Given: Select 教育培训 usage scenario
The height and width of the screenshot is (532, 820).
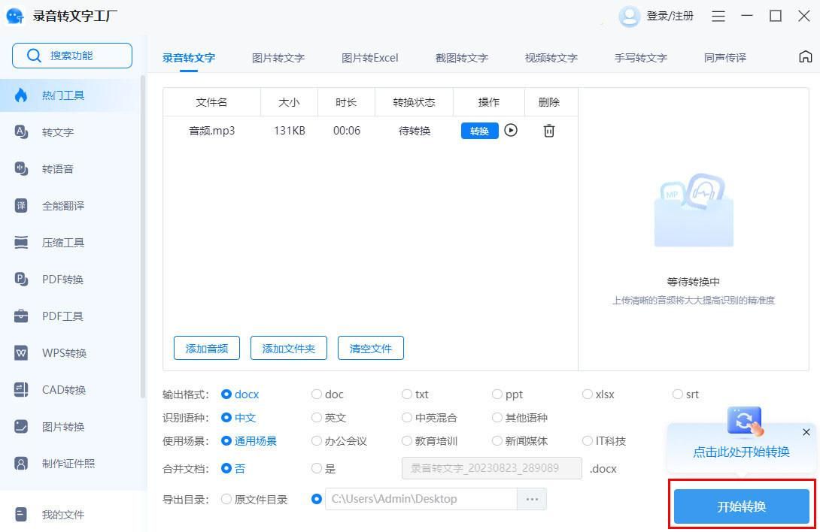Looking at the screenshot, I should coord(406,440).
